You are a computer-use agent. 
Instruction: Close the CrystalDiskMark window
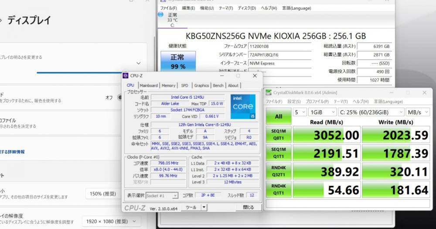click(x=424, y=93)
